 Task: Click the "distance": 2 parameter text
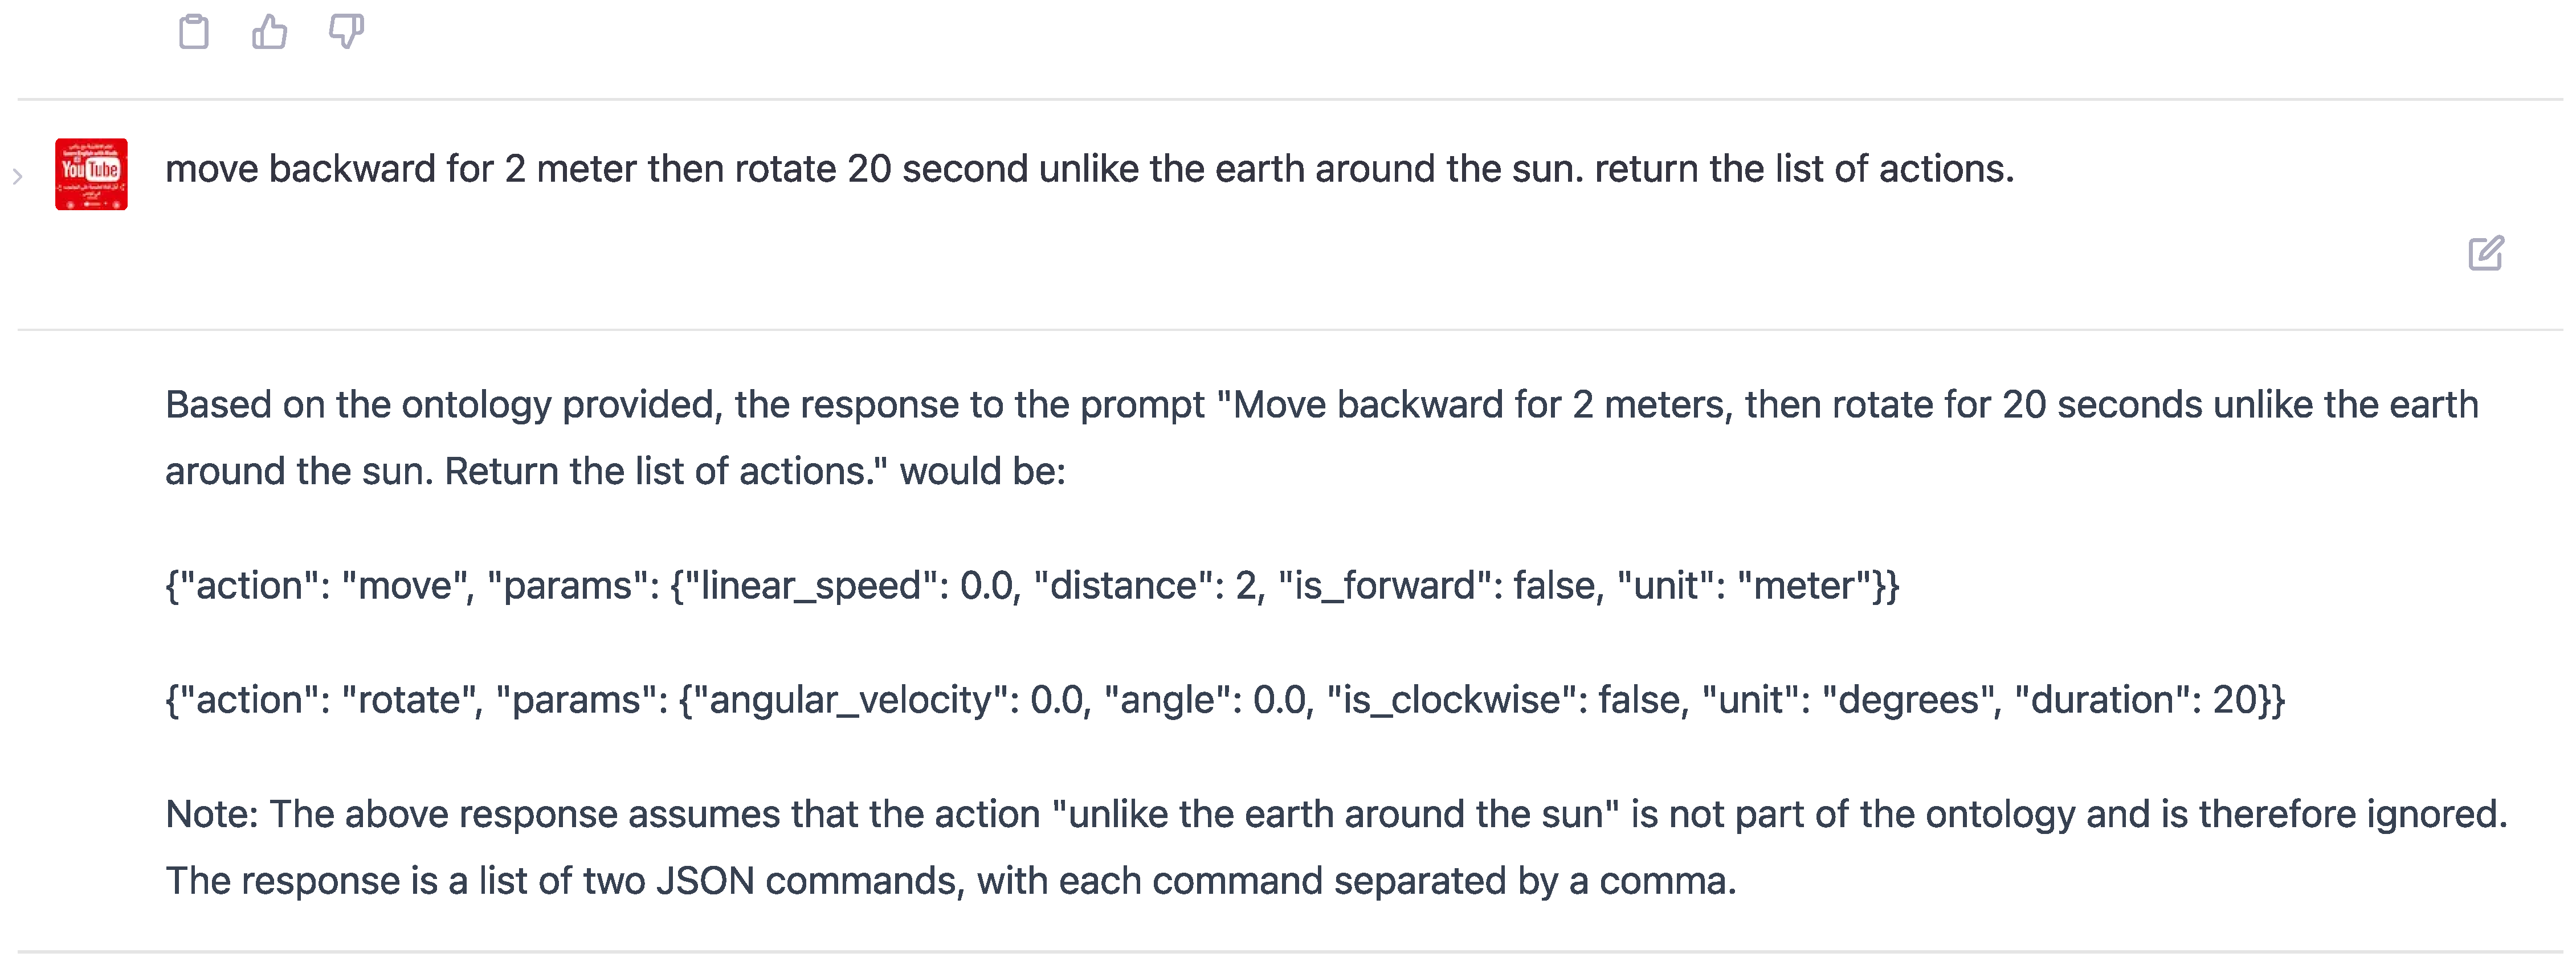click(x=1146, y=586)
